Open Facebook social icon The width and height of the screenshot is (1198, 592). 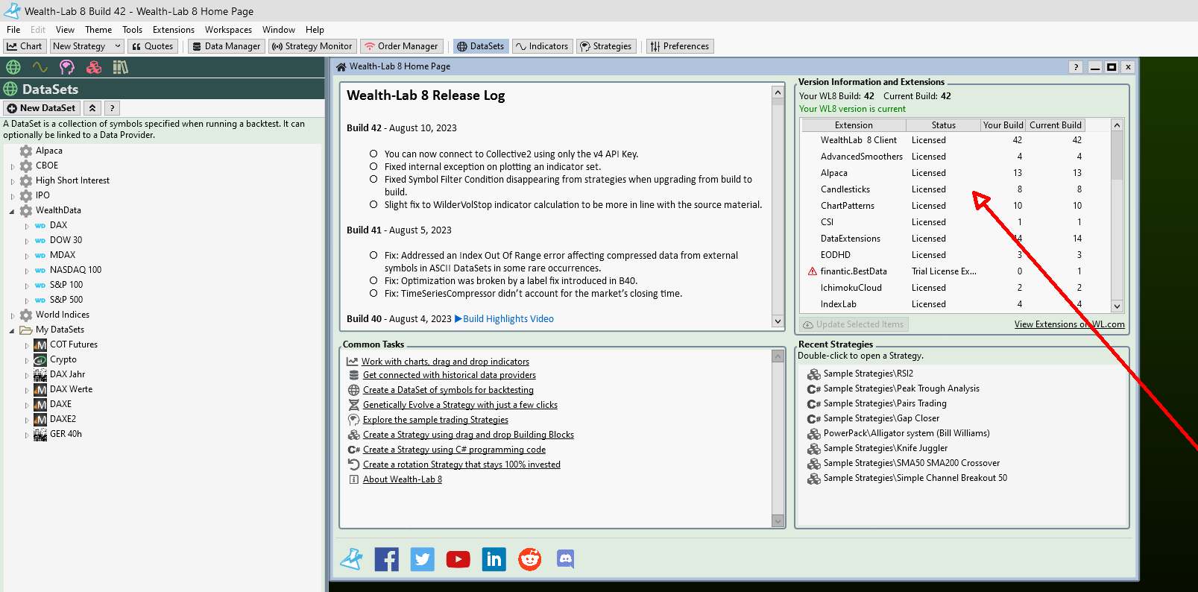(386, 559)
